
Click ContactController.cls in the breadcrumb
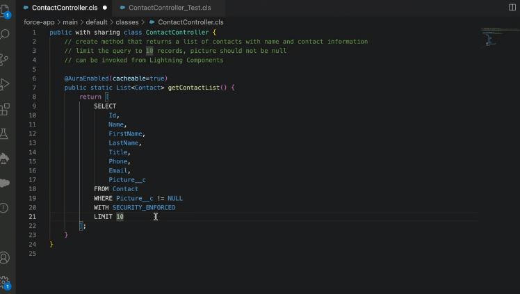click(x=190, y=22)
